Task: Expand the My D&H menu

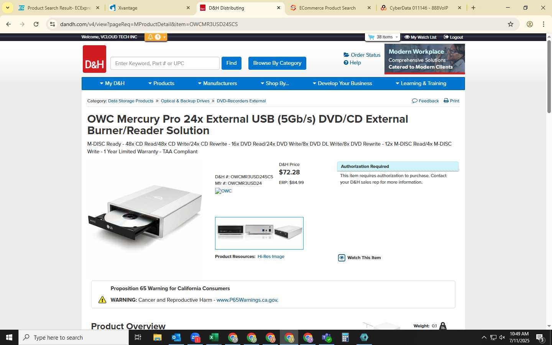Action: (112, 83)
